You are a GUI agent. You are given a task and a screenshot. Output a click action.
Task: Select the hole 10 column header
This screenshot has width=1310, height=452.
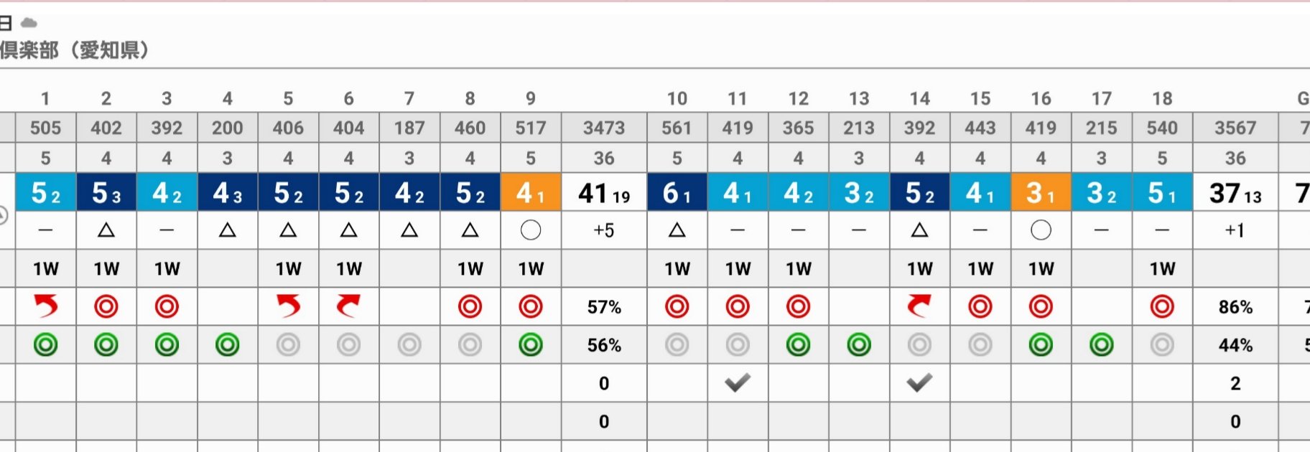(x=677, y=98)
